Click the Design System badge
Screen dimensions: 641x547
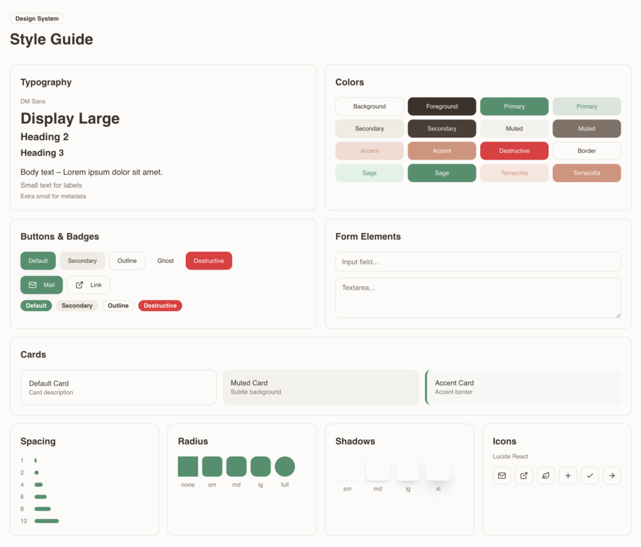click(37, 19)
